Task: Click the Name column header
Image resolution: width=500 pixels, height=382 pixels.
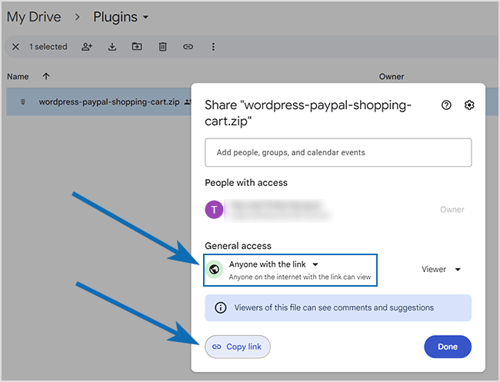Action: (18, 76)
